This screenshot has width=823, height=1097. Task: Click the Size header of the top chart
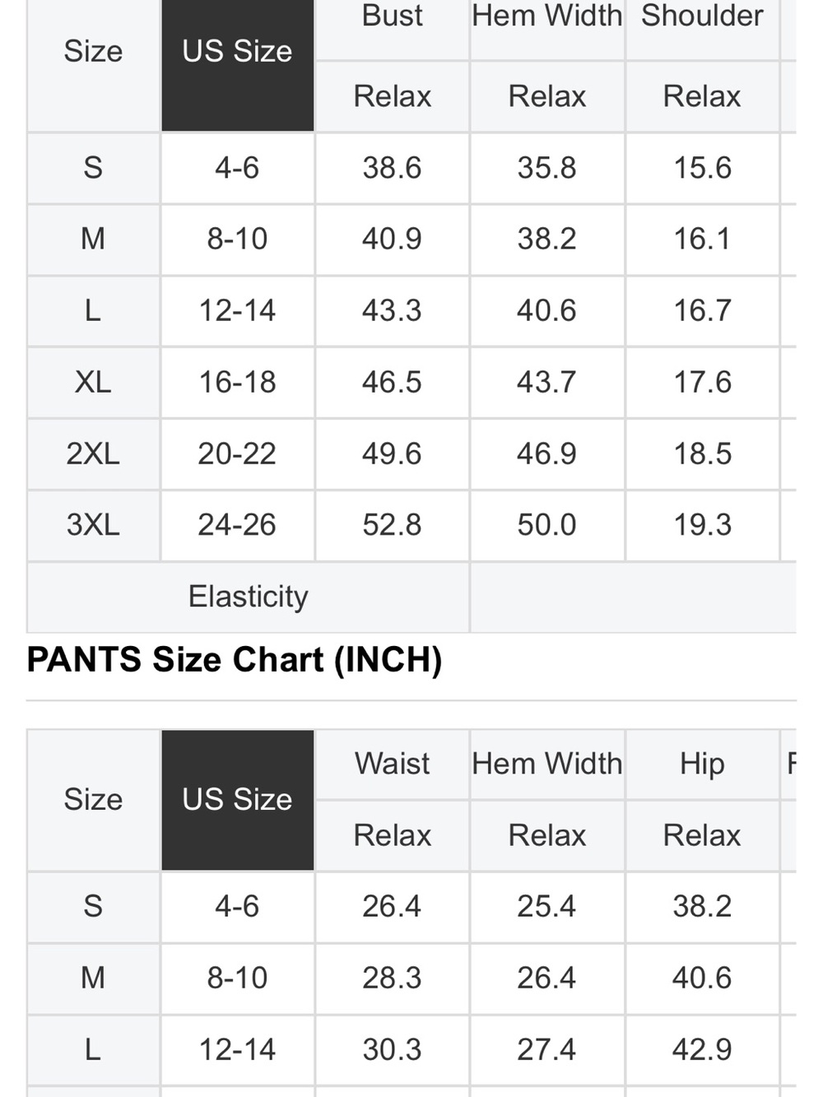coord(93,51)
